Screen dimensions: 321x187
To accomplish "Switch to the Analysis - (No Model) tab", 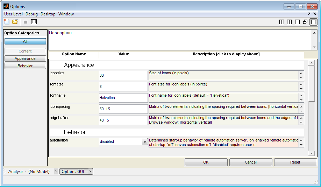I will click(x=29, y=172).
